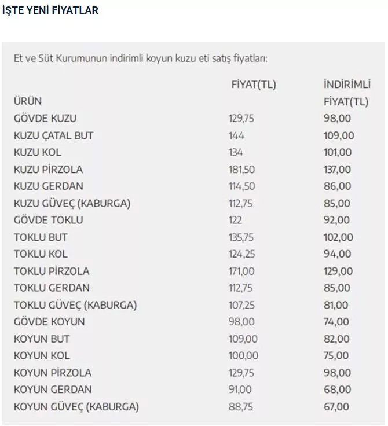
Task: Click the FİYAT(TL) column header
Action: (x=253, y=85)
